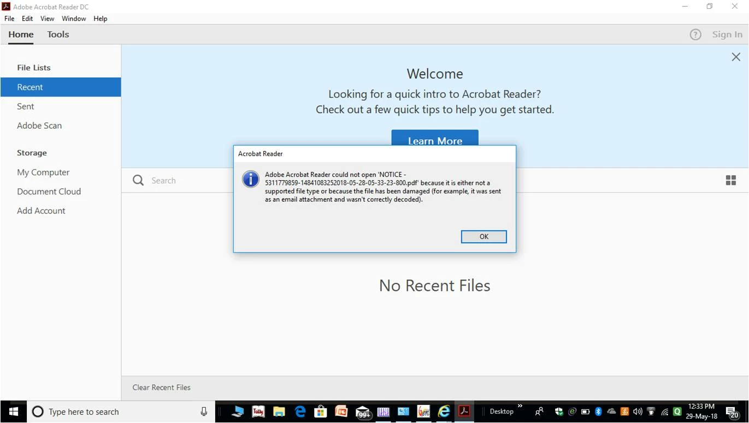Image resolution: width=749 pixels, height=423 pixels.
Task: Open Tally from the taskbar
Action: tap(258, 412)
